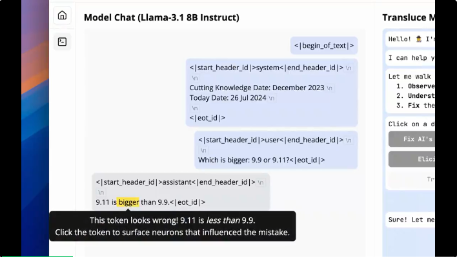Click the <|eot_id|> token after 9.9.
The width and height of the screenshot is (457, 257).
pyautogui.click(x=188, y=202)
